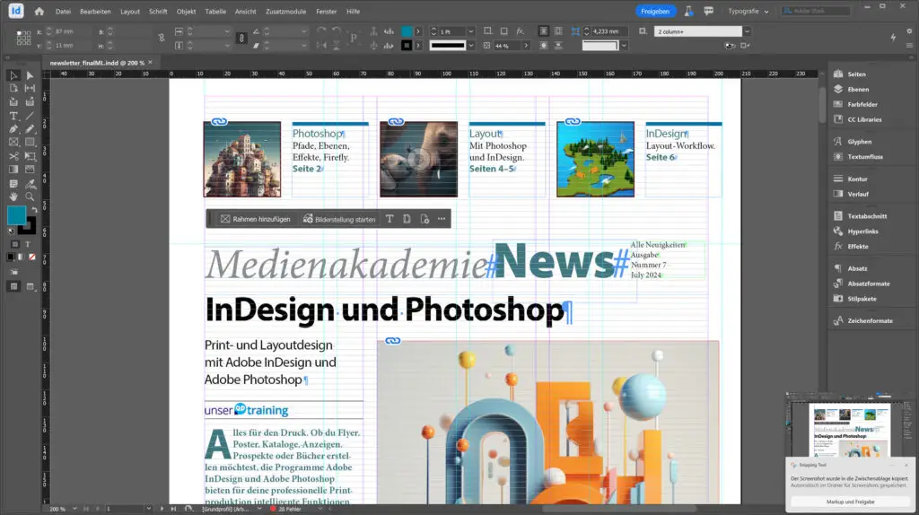Open the more options (…) in contextual bar
Viewport: 919px width, 515px height.
(x=442, y=219)
